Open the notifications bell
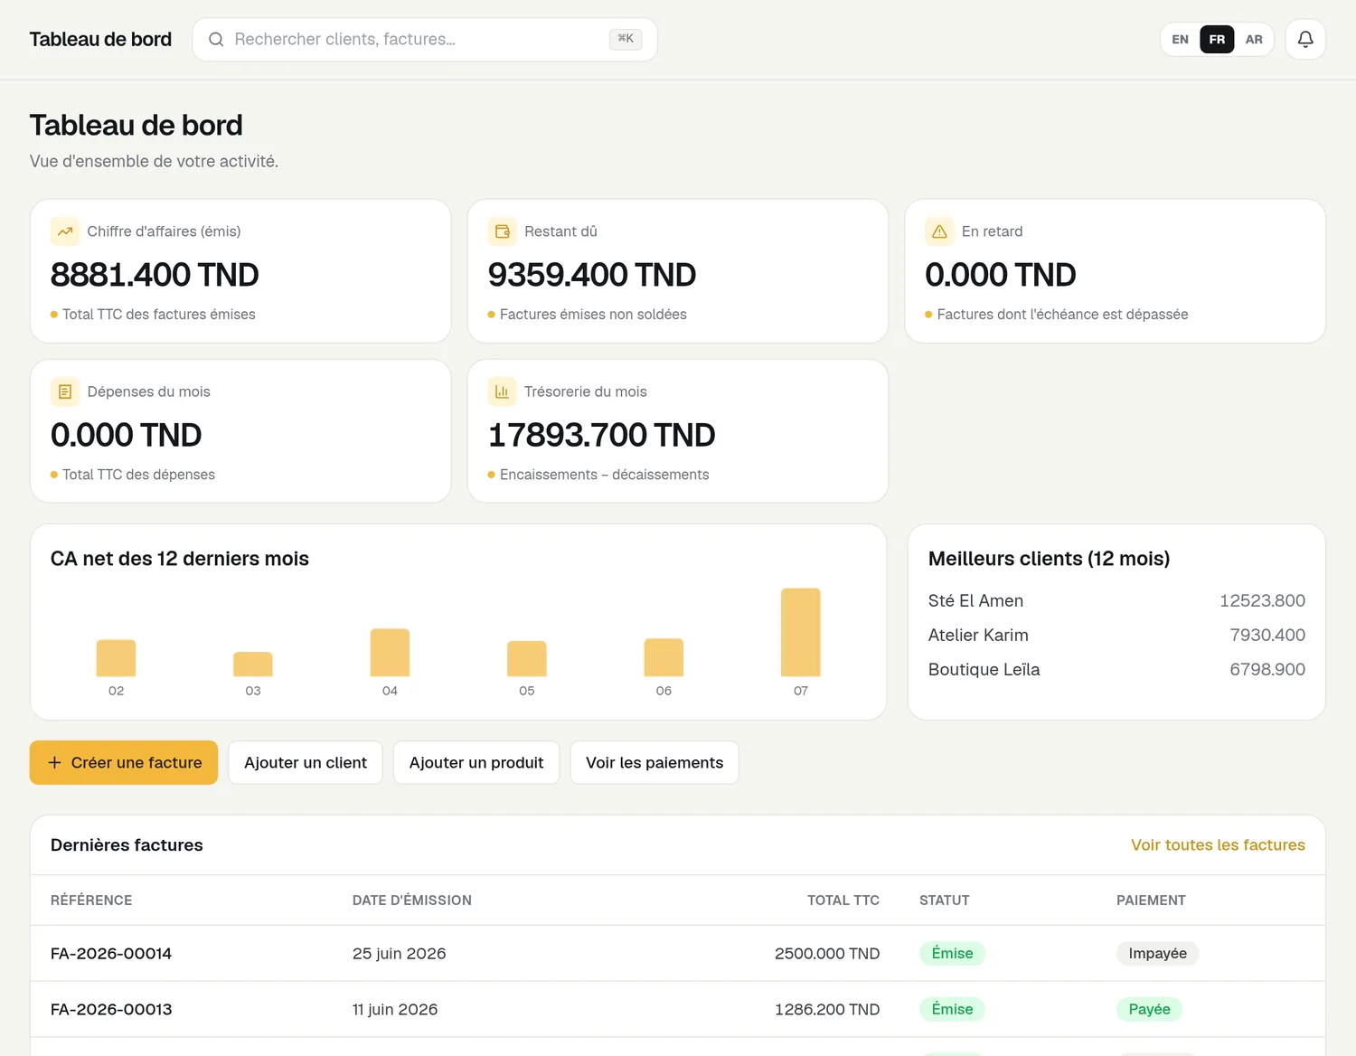1356x1056 pixels. pyautogui.click(x=1305, y=40)
